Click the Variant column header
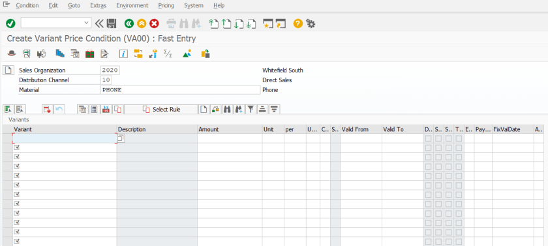This screenshot has height=246, width=548. [65, 129]
